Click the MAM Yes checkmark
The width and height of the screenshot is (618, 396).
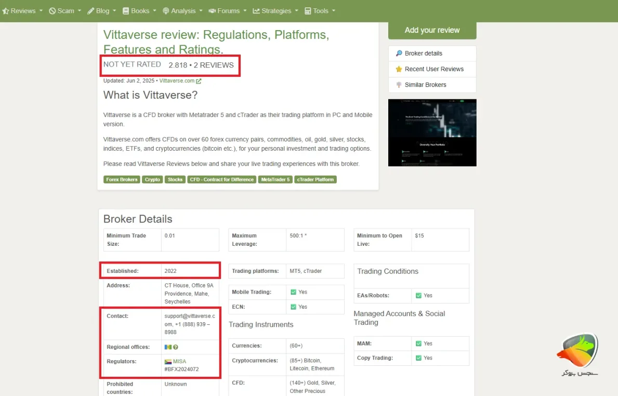(418, 344)
